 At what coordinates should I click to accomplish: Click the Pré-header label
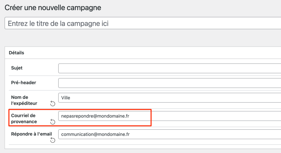tap(24, 83)
